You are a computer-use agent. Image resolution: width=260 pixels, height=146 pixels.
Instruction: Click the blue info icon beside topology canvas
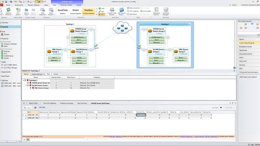234,68
